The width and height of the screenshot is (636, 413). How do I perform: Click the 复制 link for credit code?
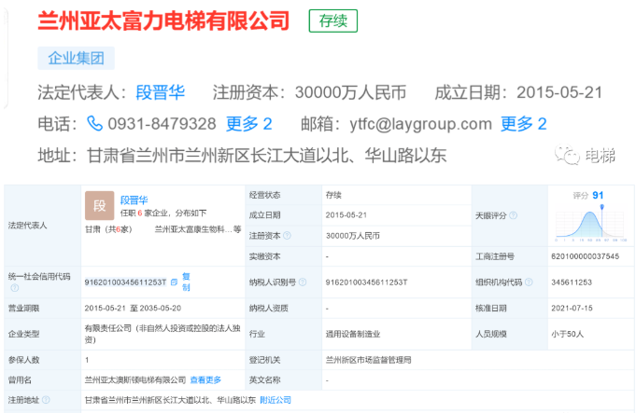[186, 280]
